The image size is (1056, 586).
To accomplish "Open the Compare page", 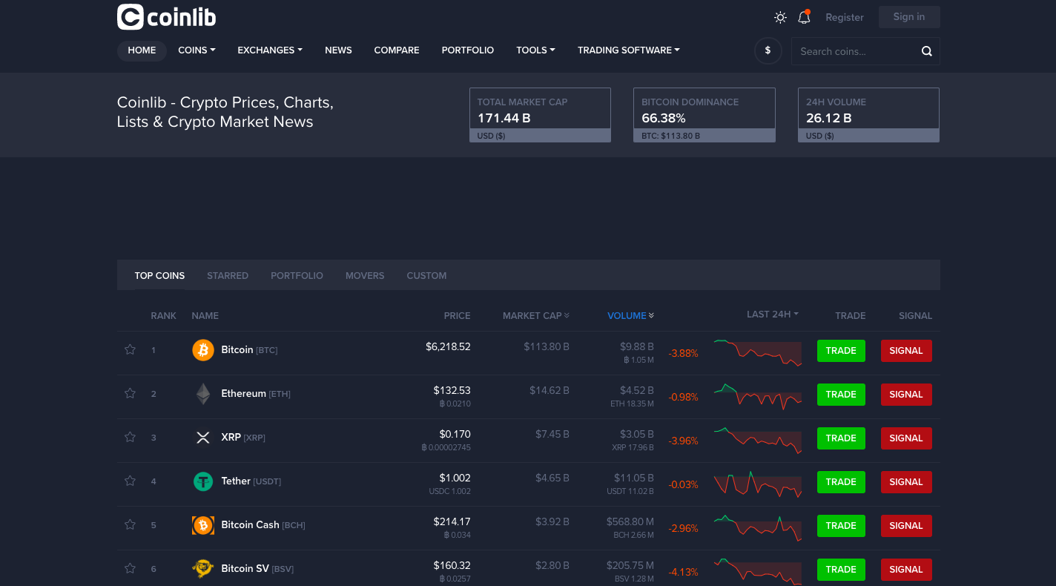I will pos(397,50).
